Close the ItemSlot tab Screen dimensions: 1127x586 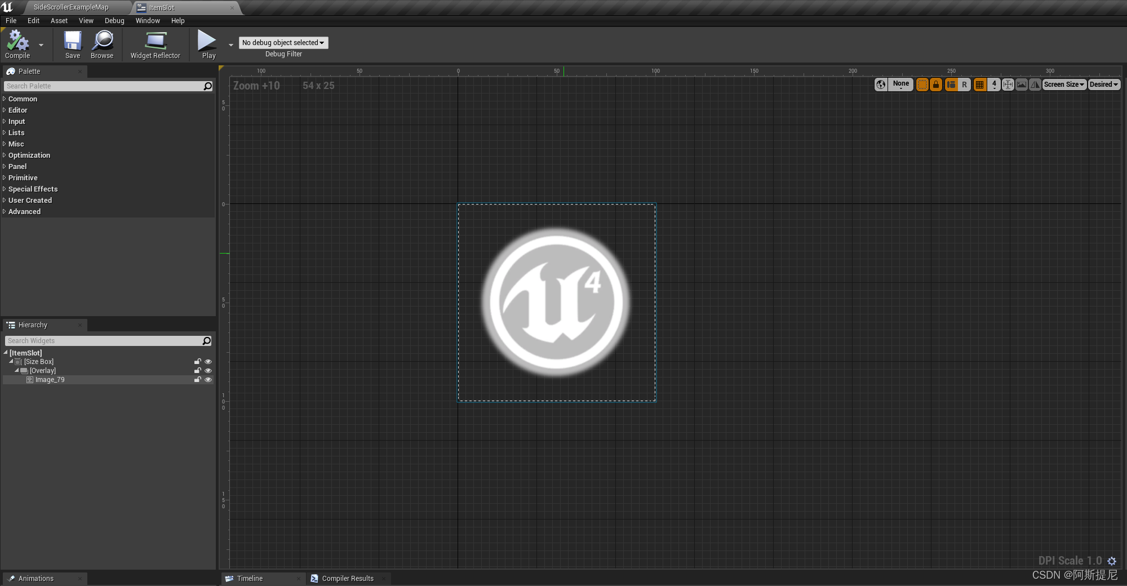click(x=232, y=8)
